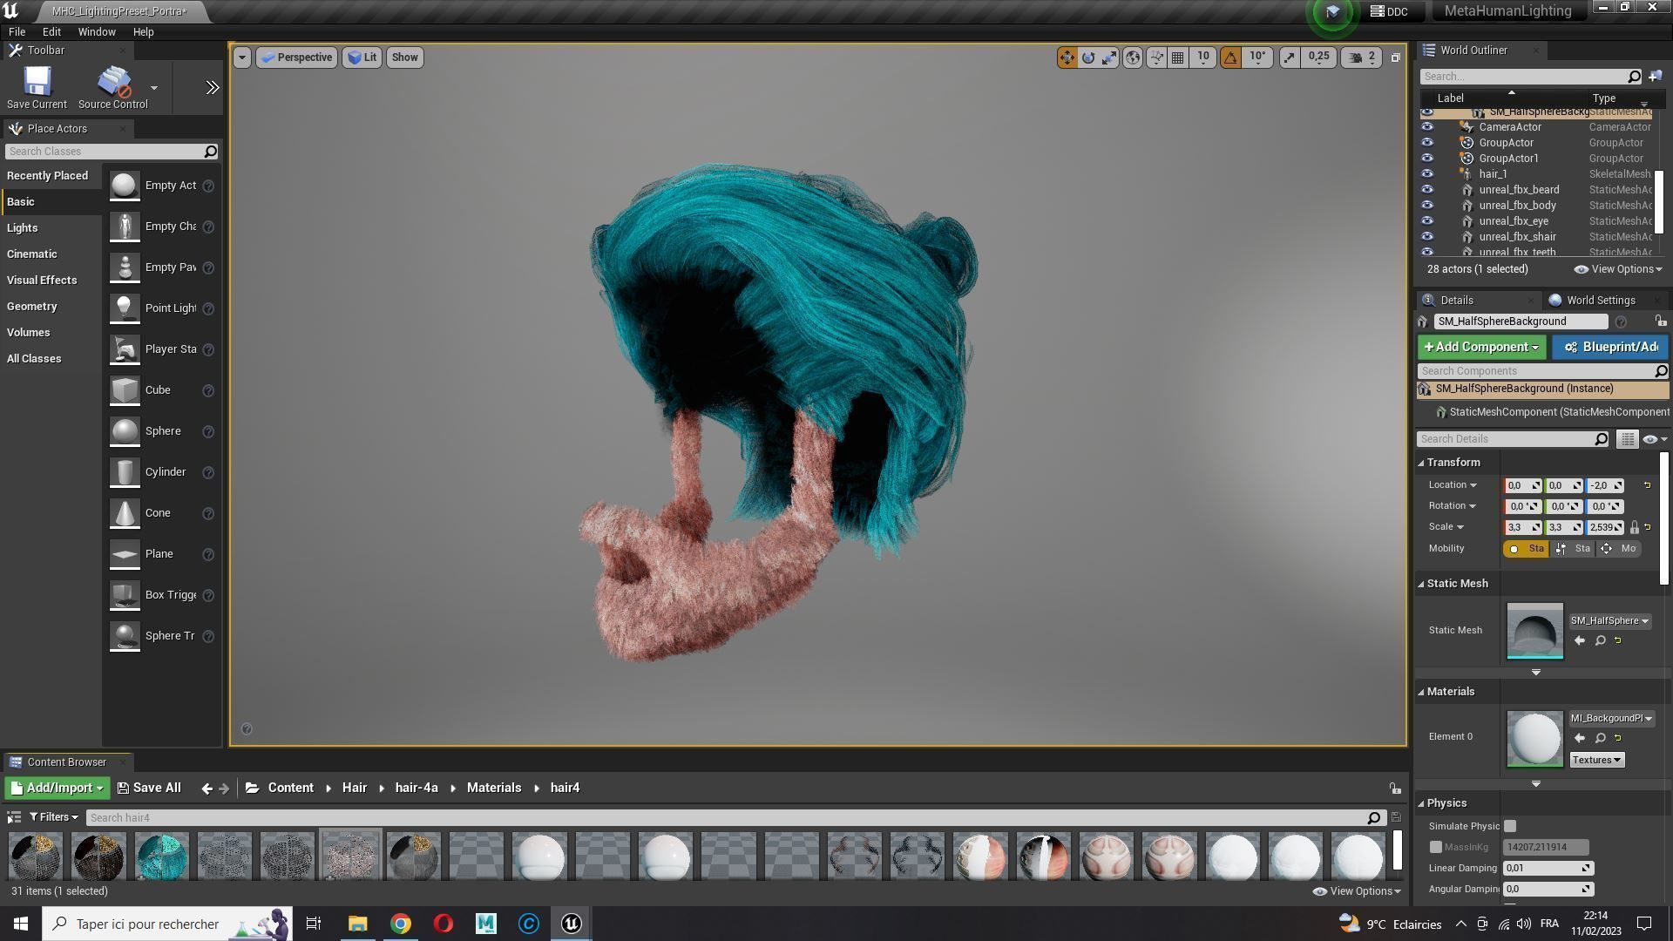Open the Perspective viewport type dropdown
The height and width of the screenshot is (941, 1673).
(297, 58)
